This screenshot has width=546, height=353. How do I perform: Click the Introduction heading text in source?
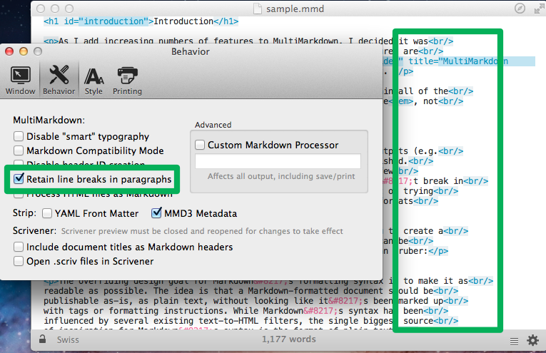click(x=183, y=21)
